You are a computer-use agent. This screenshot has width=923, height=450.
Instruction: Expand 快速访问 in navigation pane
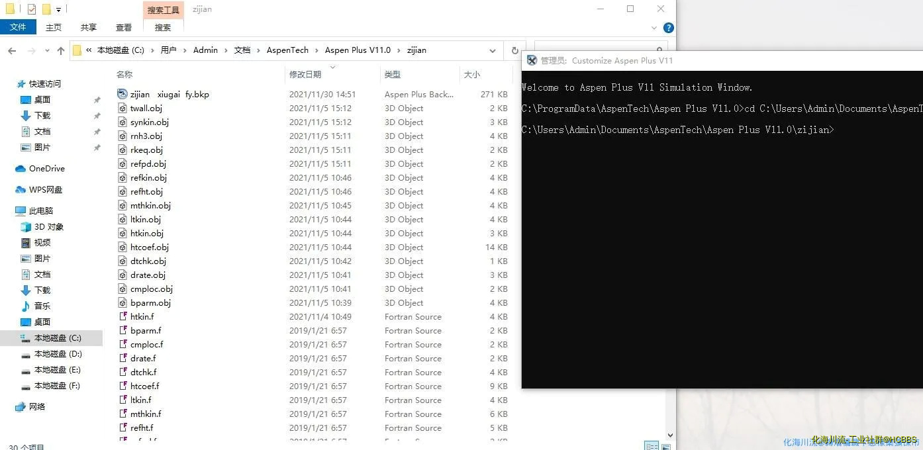45,84
